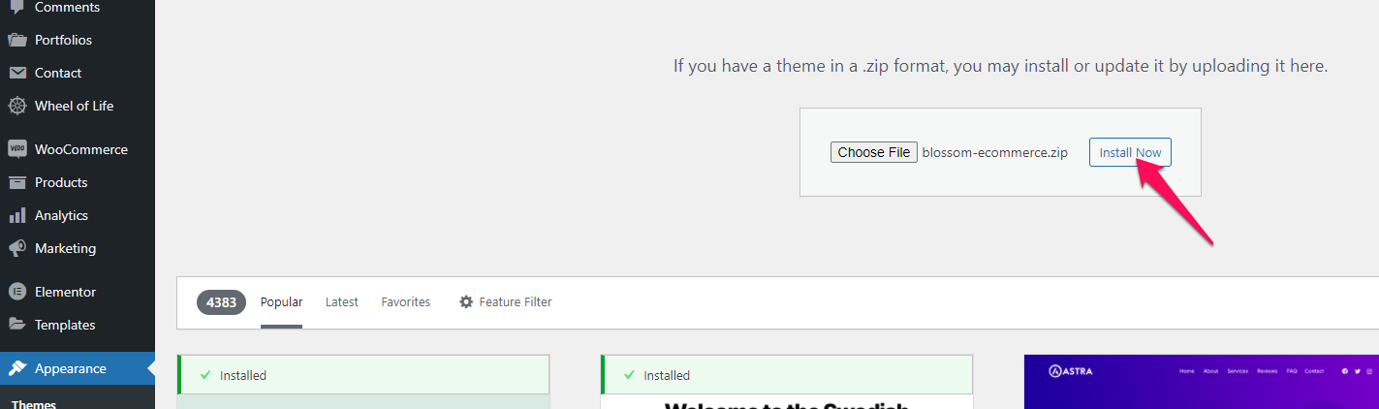1379x409 pixels.
Task: Open Feature Filter gear option
Action: pos(505,301)
